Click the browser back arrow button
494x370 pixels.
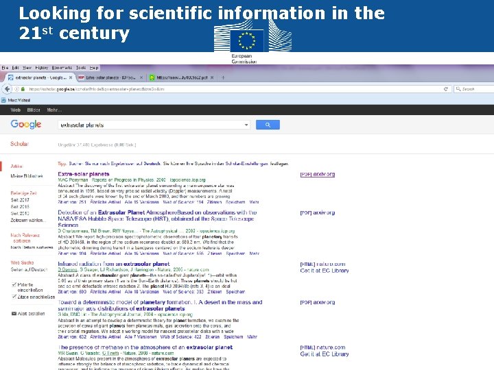(7, 89)
